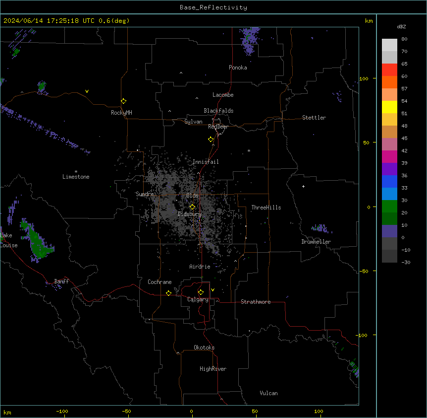Pick the orange 57–60 dBZ legend swatch
This screenshot has height=418, width=427.
389,82
